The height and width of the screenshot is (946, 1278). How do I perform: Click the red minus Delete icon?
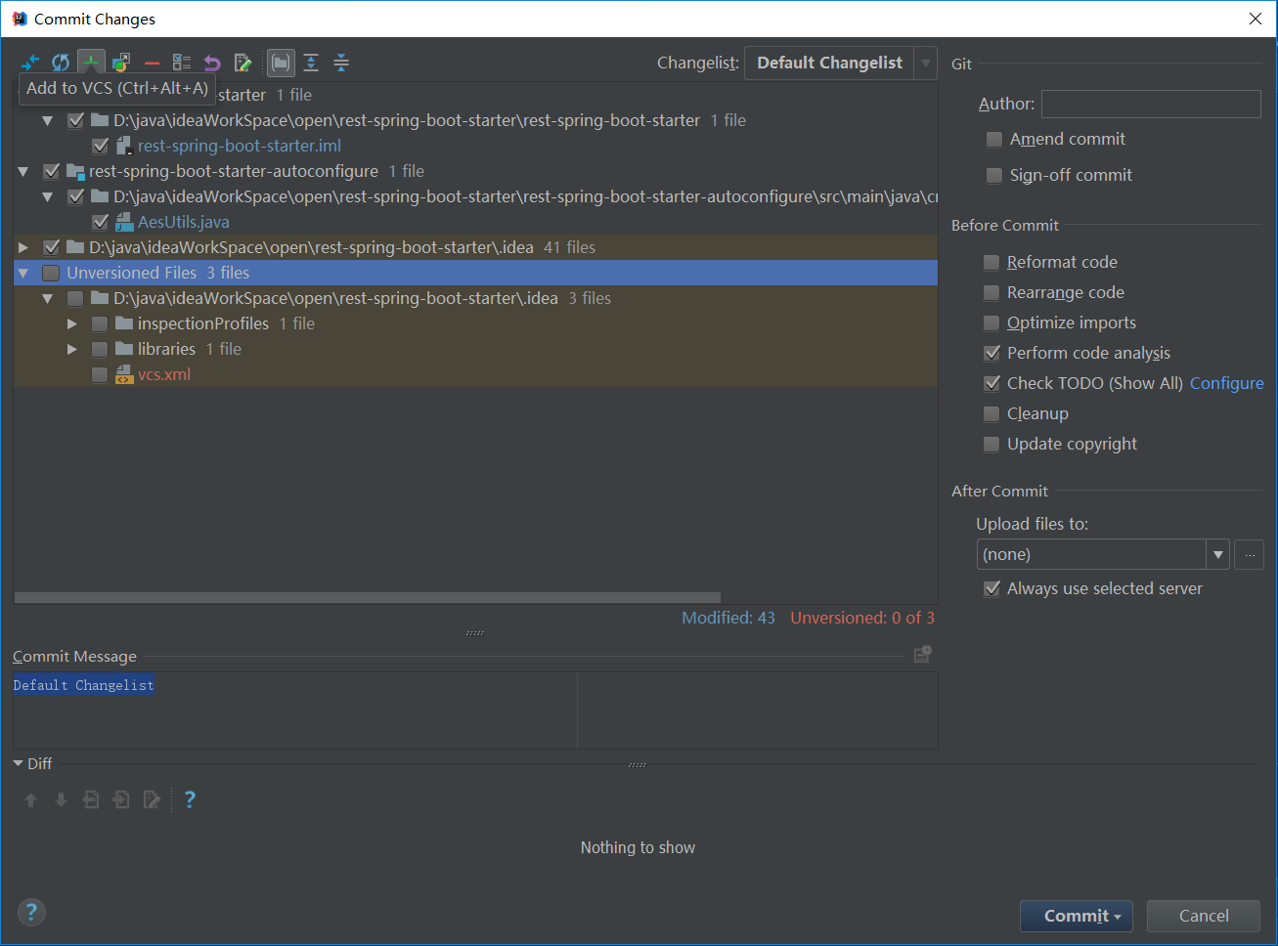pyautogui.click(x=152, y=63)
